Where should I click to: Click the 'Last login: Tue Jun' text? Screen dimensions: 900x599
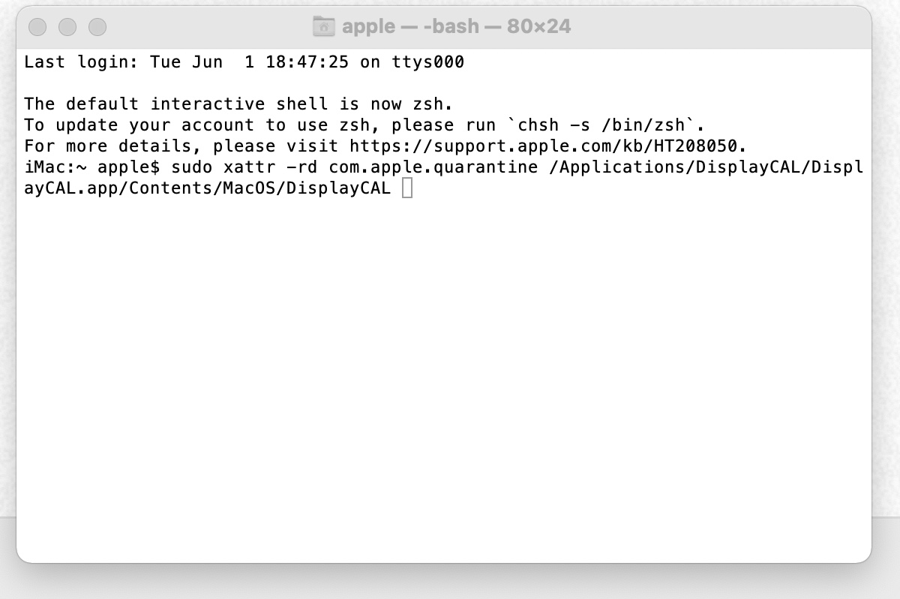(x=124, y=62)
